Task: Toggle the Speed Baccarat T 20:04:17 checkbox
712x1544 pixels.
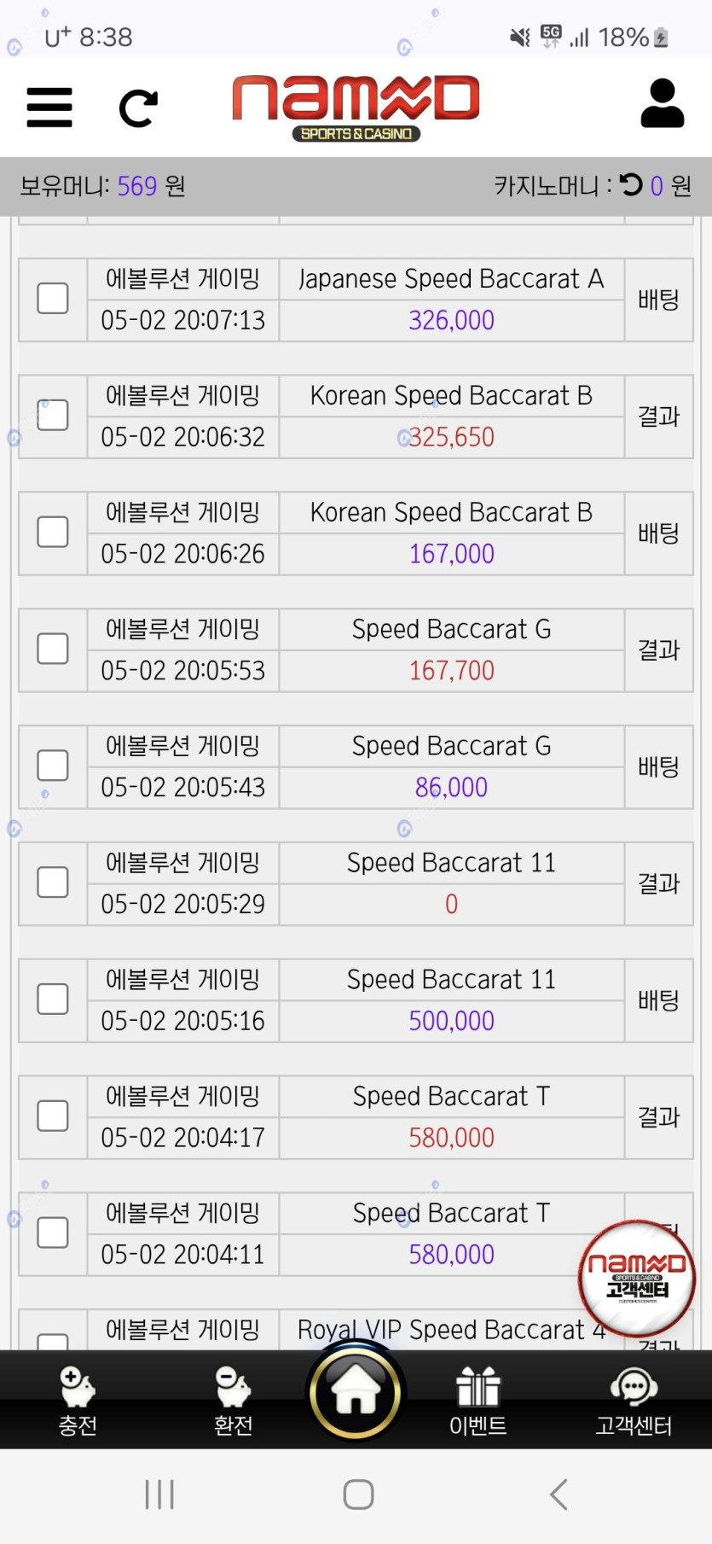Action: click(53, 1116)
